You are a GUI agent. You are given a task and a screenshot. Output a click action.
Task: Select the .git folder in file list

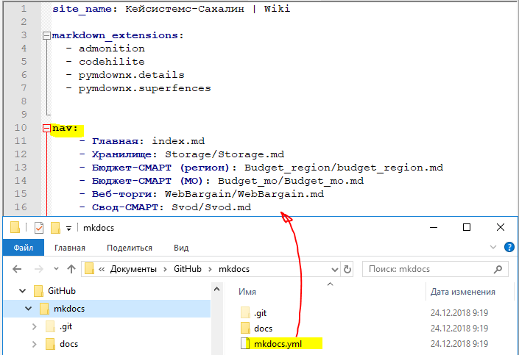(x=261, y=313)
